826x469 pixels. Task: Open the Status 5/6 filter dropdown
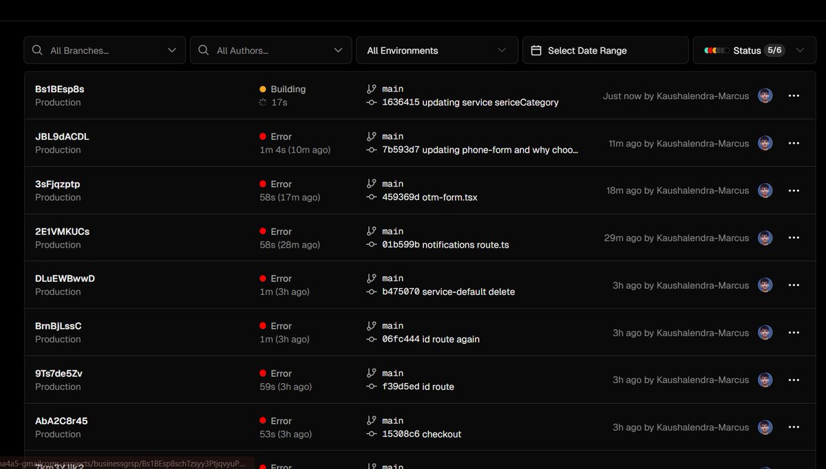754,50
